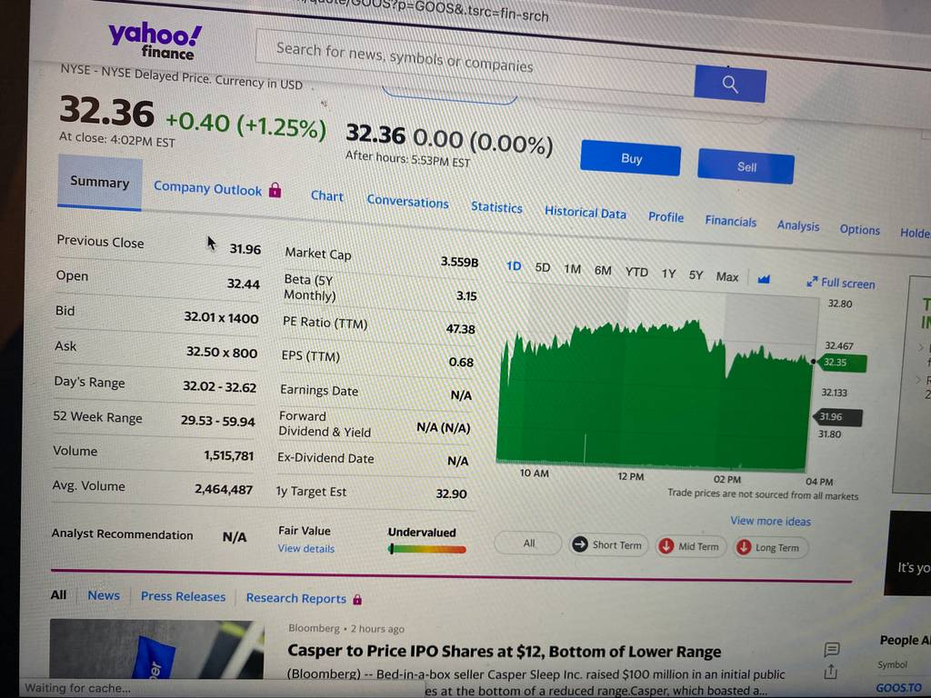The height and width of the screenshot is (698, 931).
Task: Select the 1M chart range
Action: click(x=572, y=269)
